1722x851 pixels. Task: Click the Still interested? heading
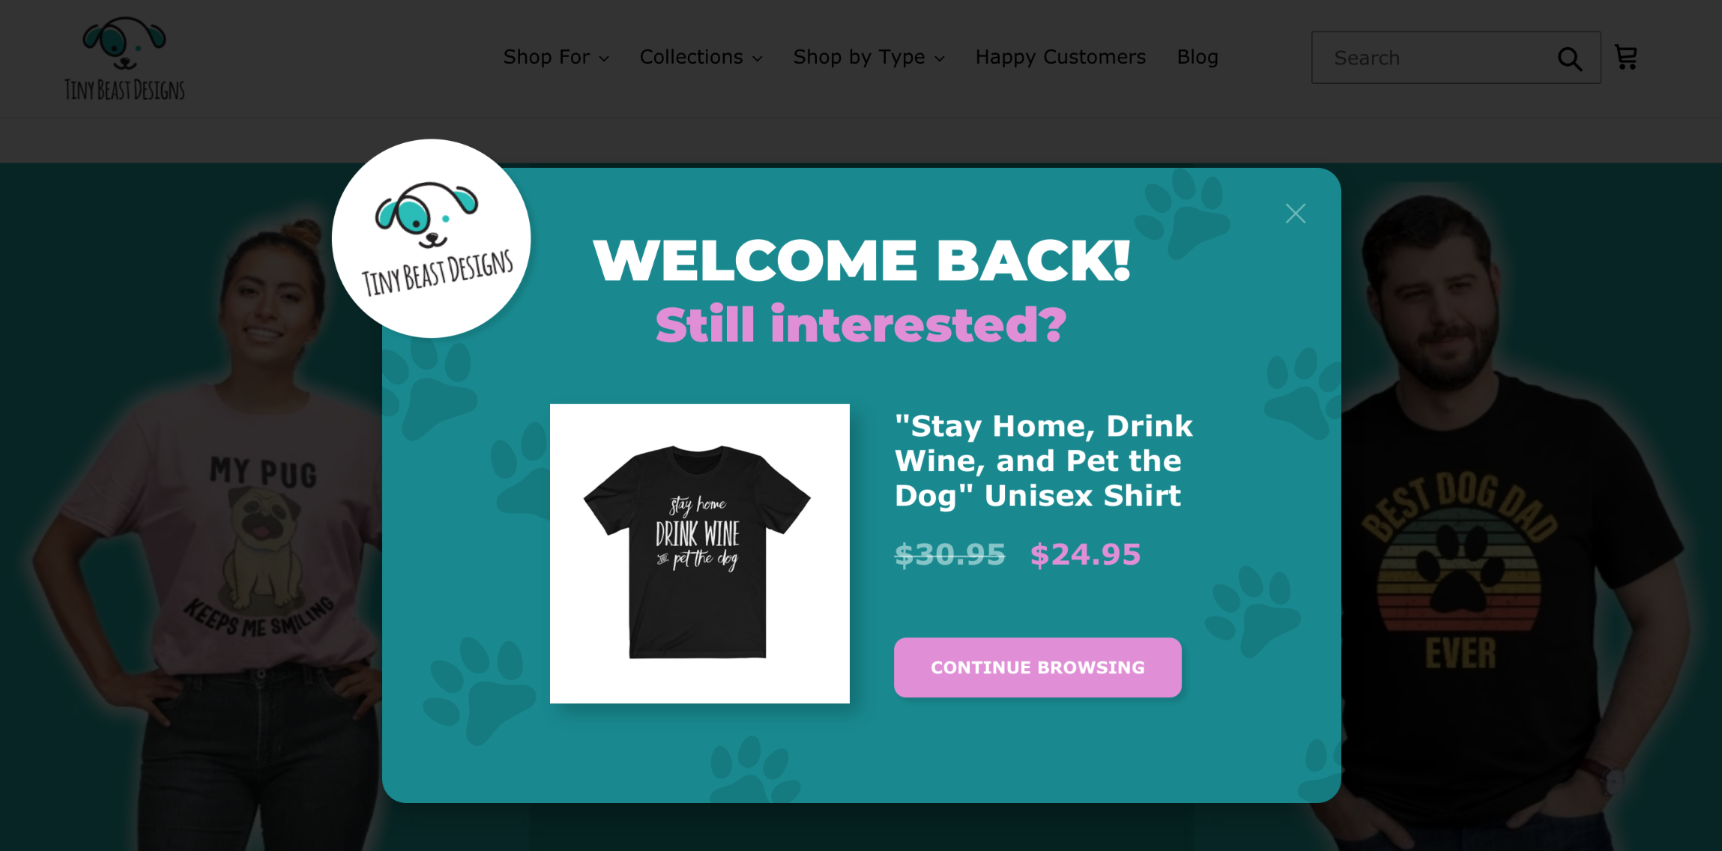click(861, 325)
